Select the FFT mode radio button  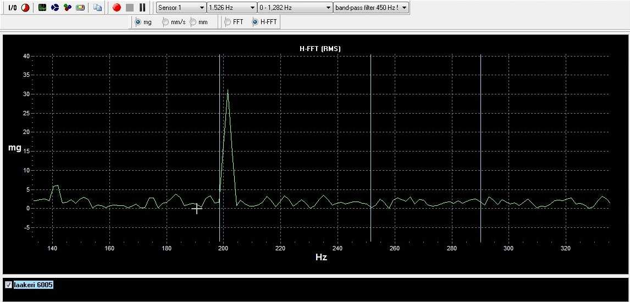pos(228,23)
